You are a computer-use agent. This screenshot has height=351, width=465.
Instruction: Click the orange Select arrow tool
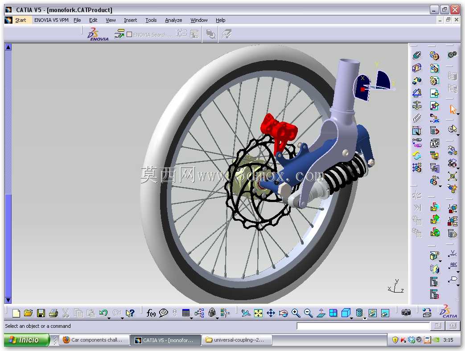pyautogui.click(x=453, y=109)
